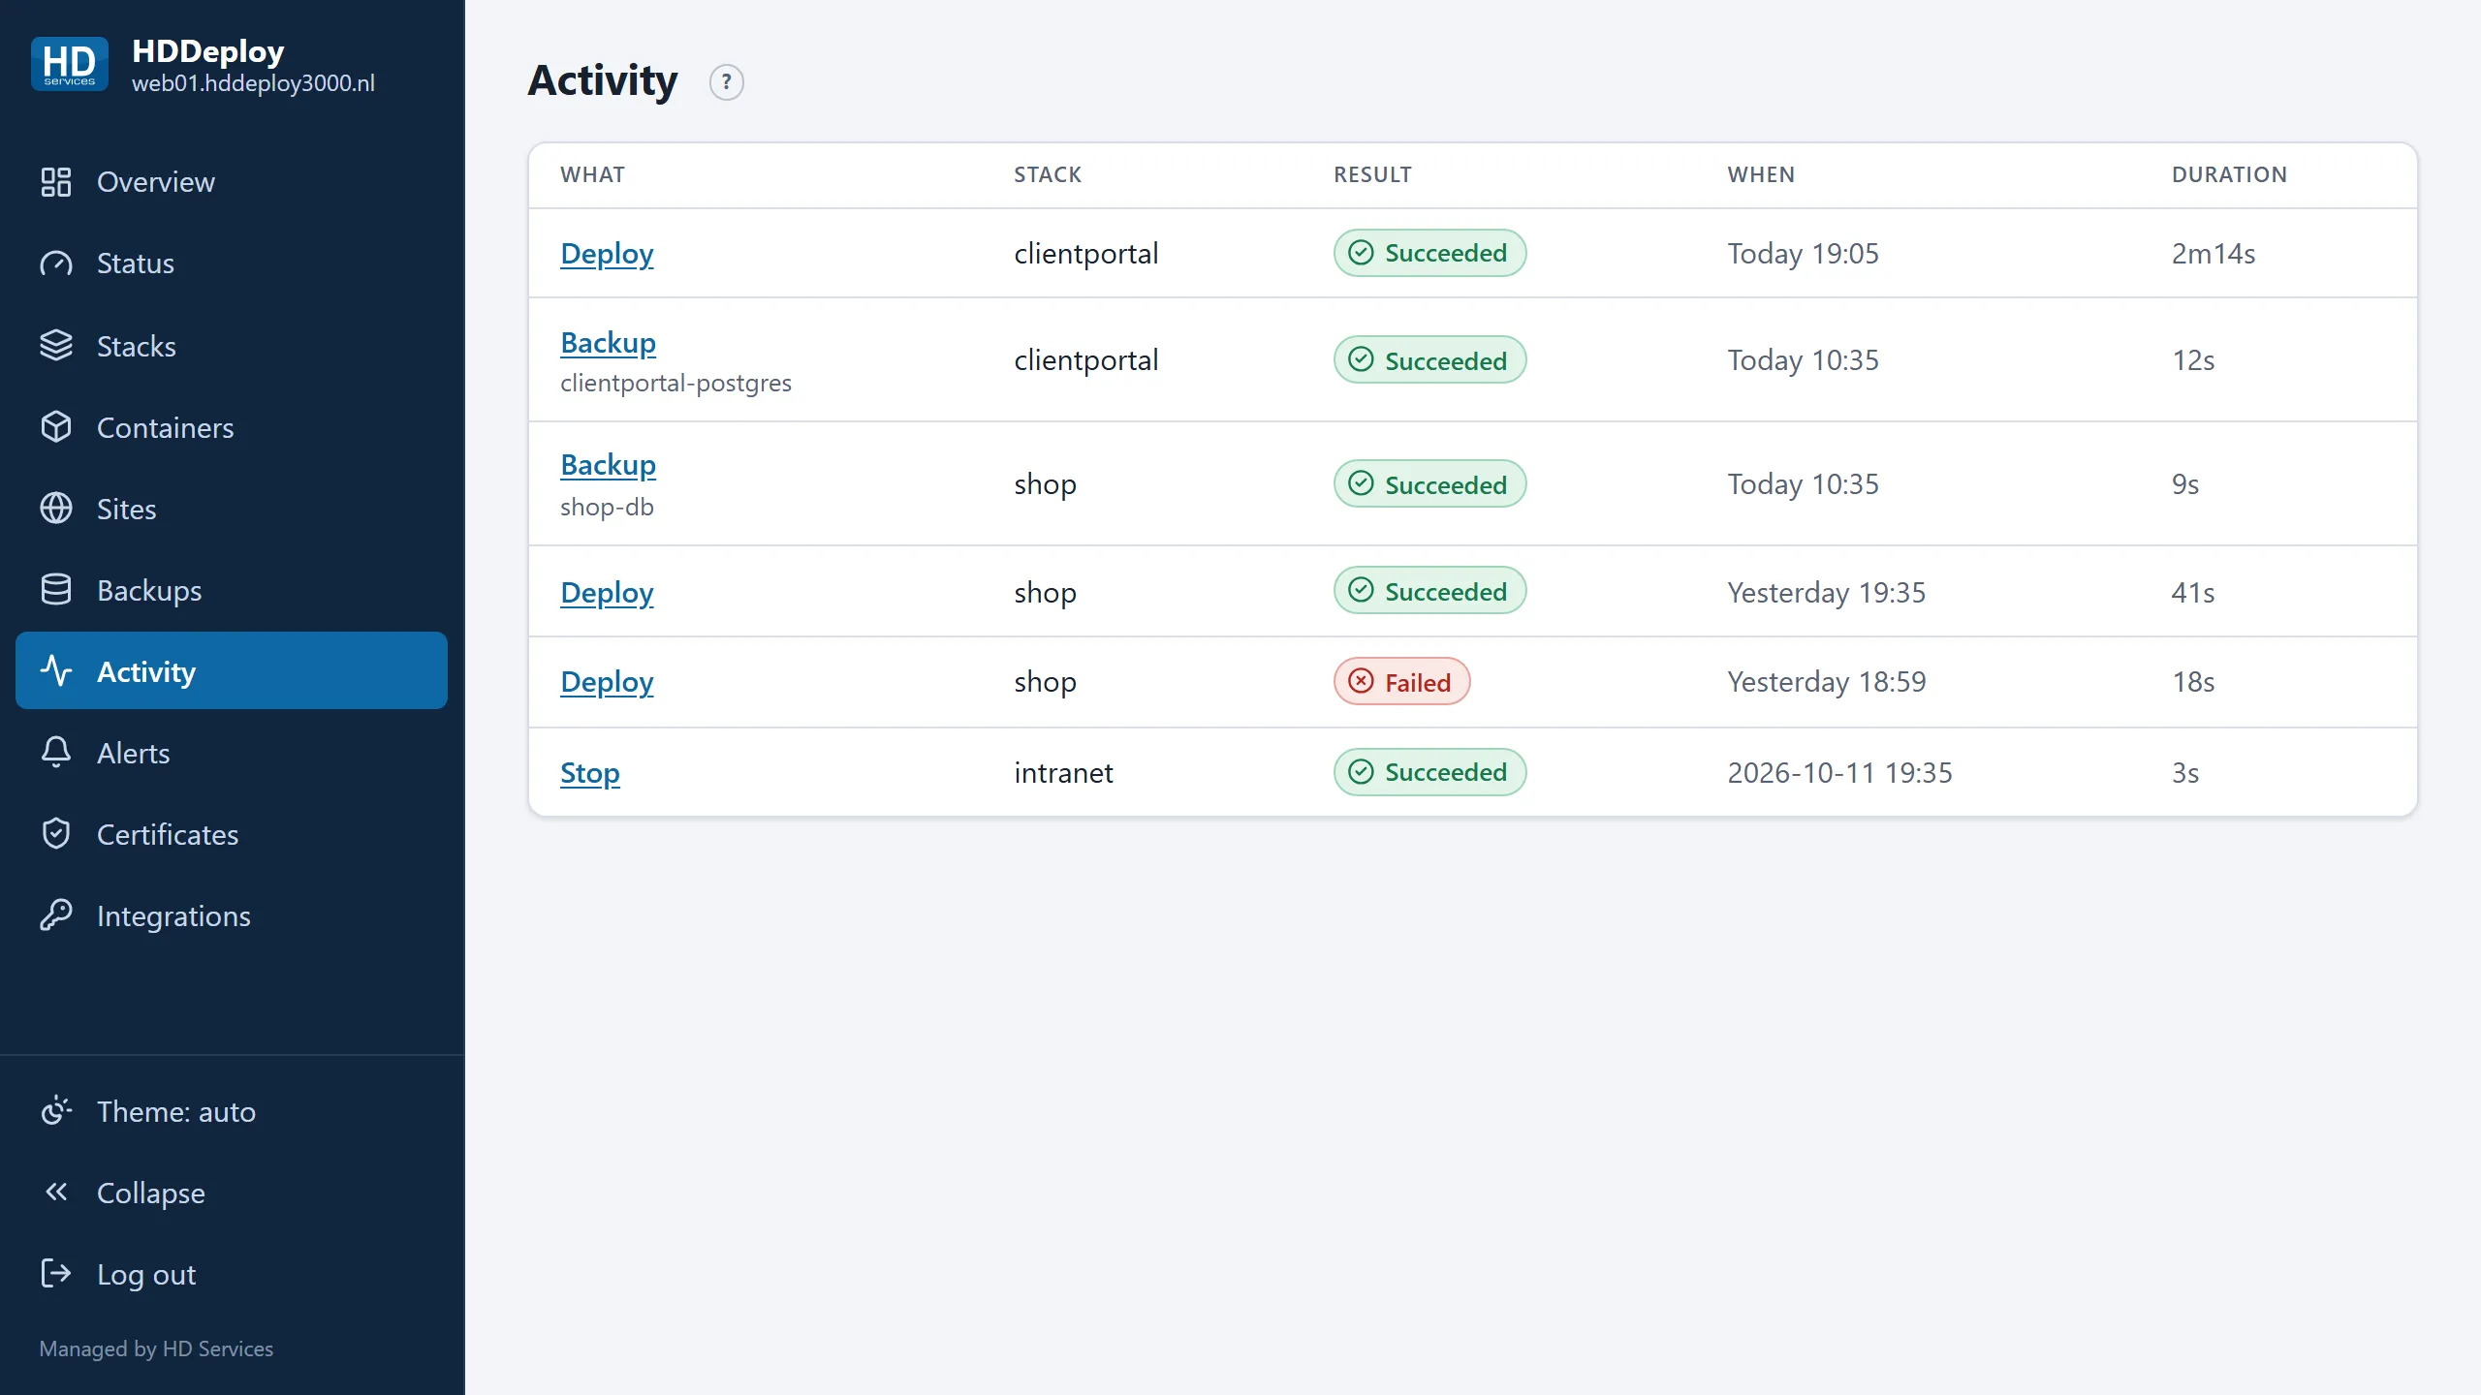Click the Overview grid icon in sidebar
This screenshot has width=2481, height=1395.
point(56,182)
